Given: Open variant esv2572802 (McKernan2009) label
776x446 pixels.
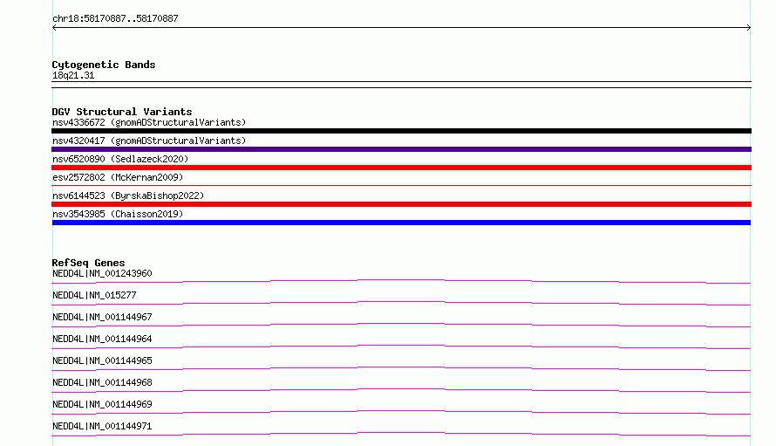Looking at the screenshot, I should tap(118, 177).
